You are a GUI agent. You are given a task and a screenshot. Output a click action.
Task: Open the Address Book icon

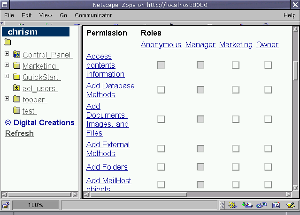pyautogui.click(x=276, y=205)
